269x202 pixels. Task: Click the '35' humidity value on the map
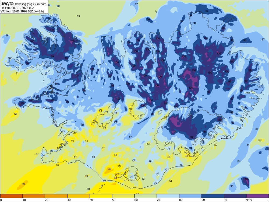click(x=109, y=169)
